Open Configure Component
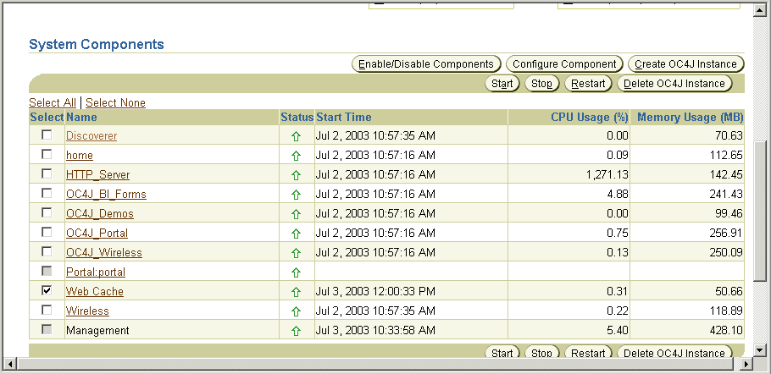This screenshot has height=374, width=771. tap(564, 63)
